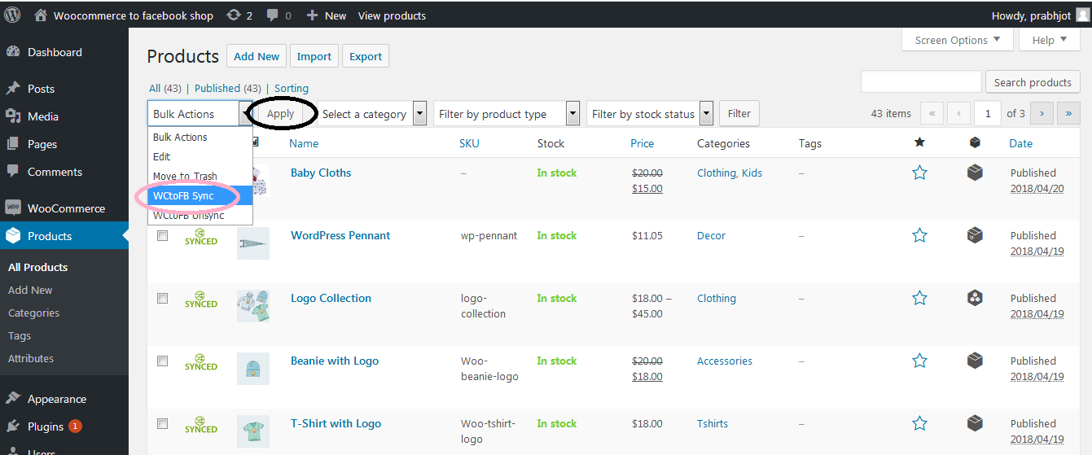Screen dimensions: 1092x455
Task: Open the comments bubble in admin bar
Action: click(x=279, y=15)
